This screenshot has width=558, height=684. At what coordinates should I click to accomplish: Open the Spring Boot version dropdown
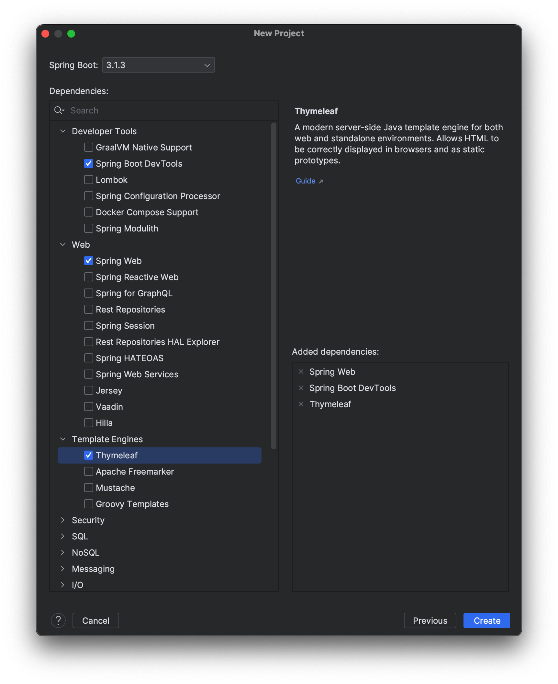click(159, 65)
